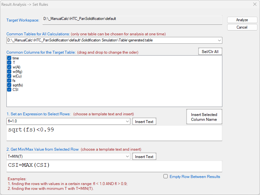This screenshot has height=195, width=260.
Task: Open the T=MIN(T) template dropdown
Action: [127, 156]
